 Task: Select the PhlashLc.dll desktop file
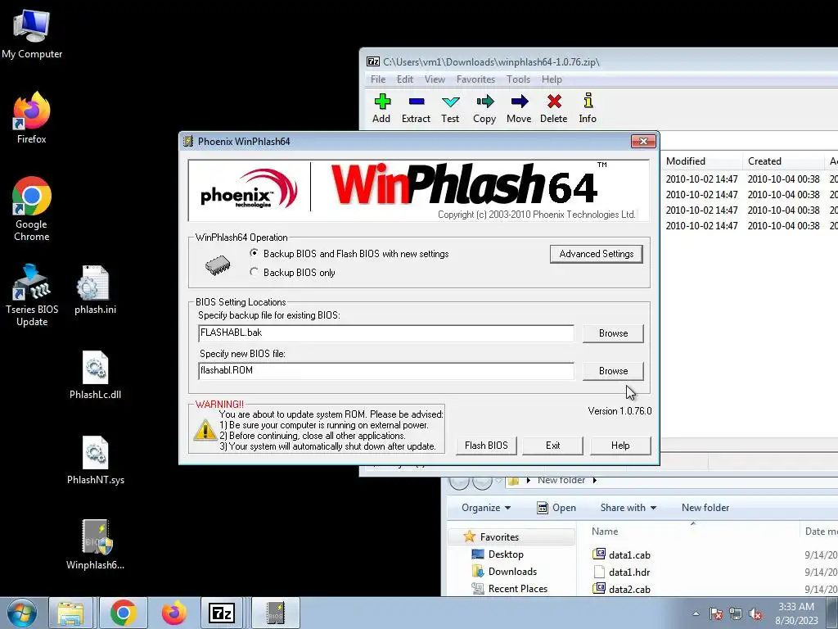pos(95,374)
